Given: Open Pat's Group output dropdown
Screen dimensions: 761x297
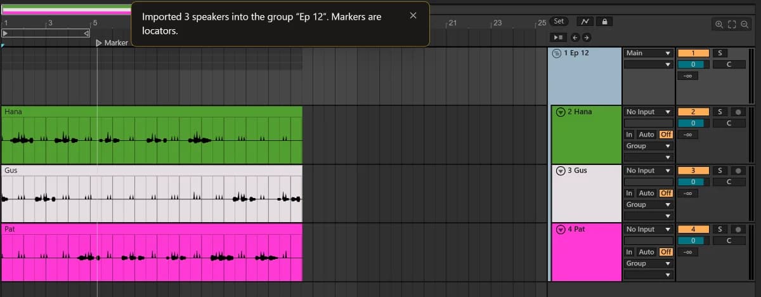Looking at the screenshot, I should pos(648,263).
